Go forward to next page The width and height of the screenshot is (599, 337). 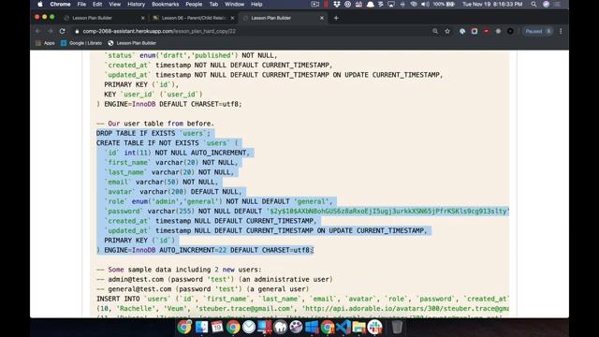[50, 31]
